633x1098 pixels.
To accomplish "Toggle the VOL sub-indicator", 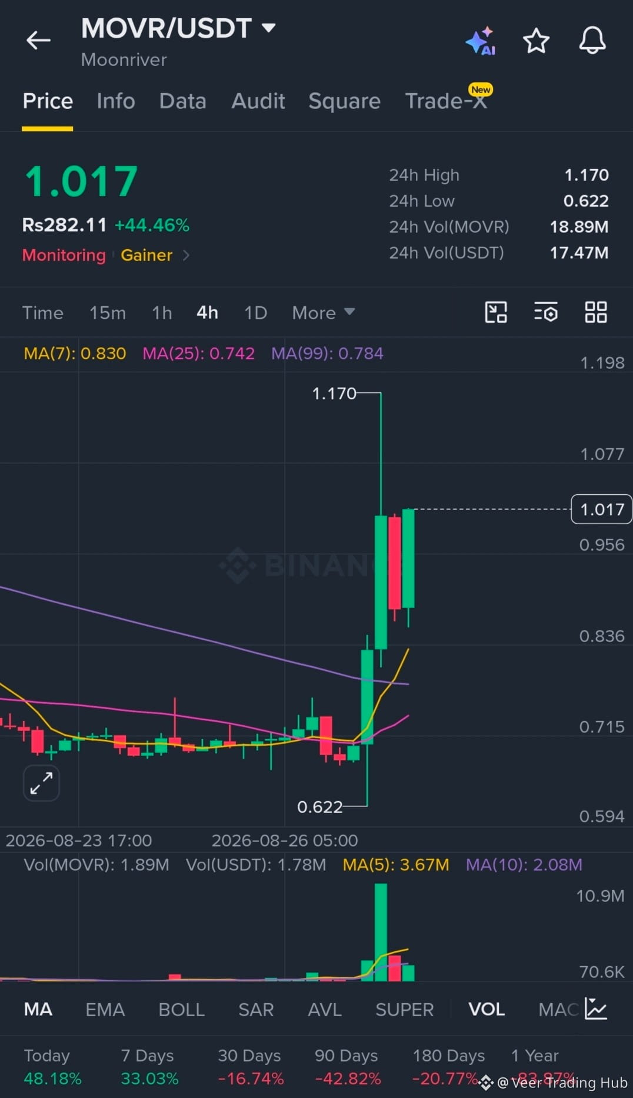I will click(487, 1009).
